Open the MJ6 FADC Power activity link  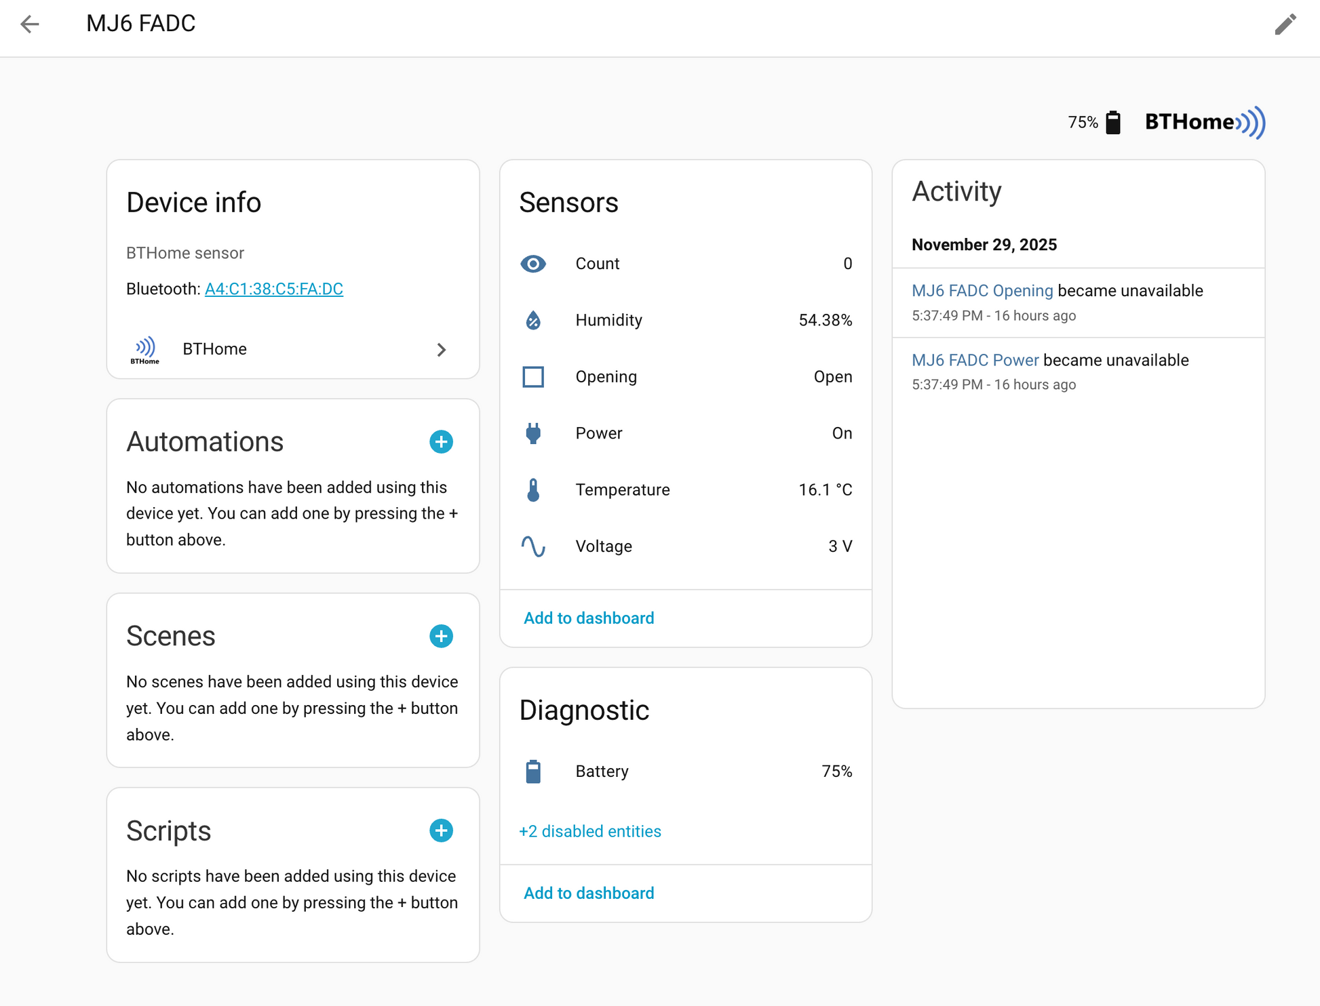click(x=975, y=360)
